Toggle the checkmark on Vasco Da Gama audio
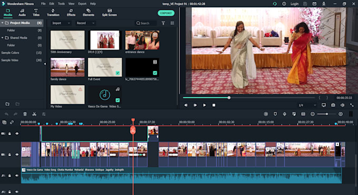358x195 pixels. [x=117, y=100]
